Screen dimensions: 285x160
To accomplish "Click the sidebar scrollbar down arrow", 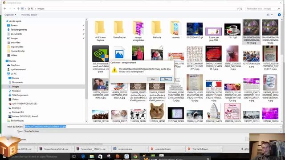I will (x=86, y=121).
